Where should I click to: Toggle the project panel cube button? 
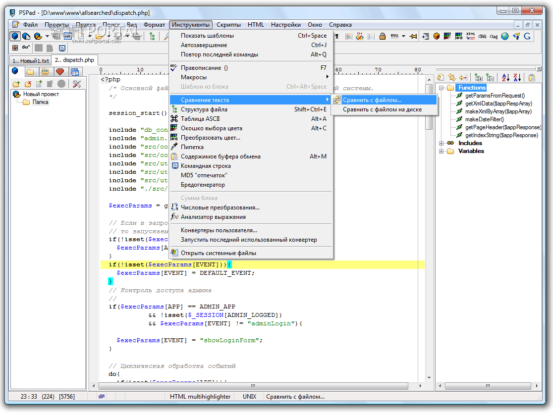coord(15,36)
